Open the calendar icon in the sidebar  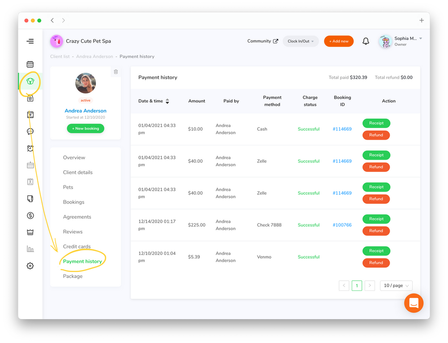click(30, 64)
